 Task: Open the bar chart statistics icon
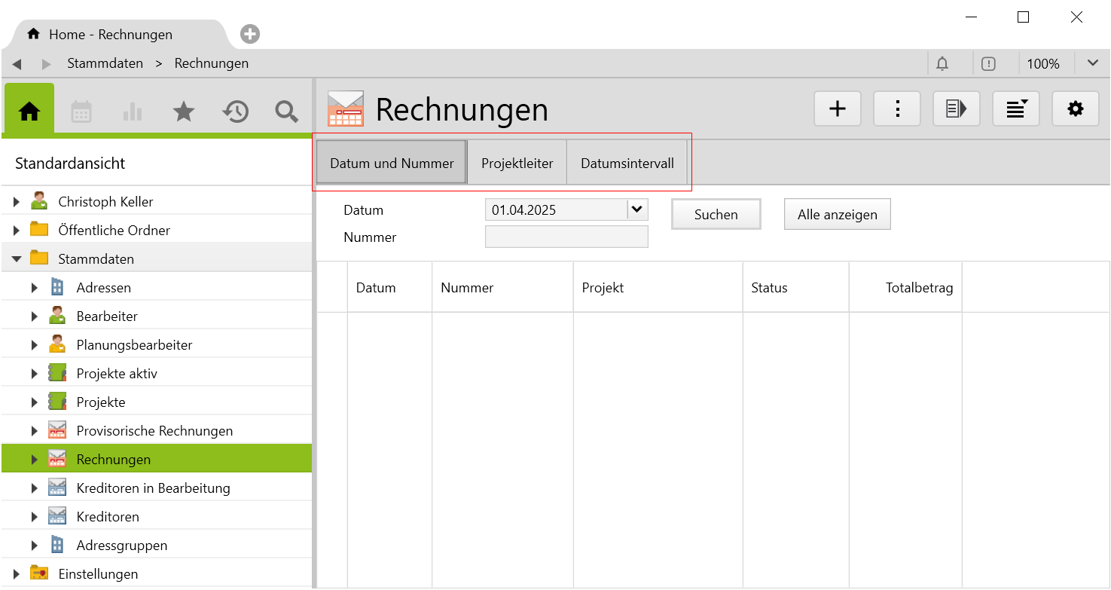(132, 112)
